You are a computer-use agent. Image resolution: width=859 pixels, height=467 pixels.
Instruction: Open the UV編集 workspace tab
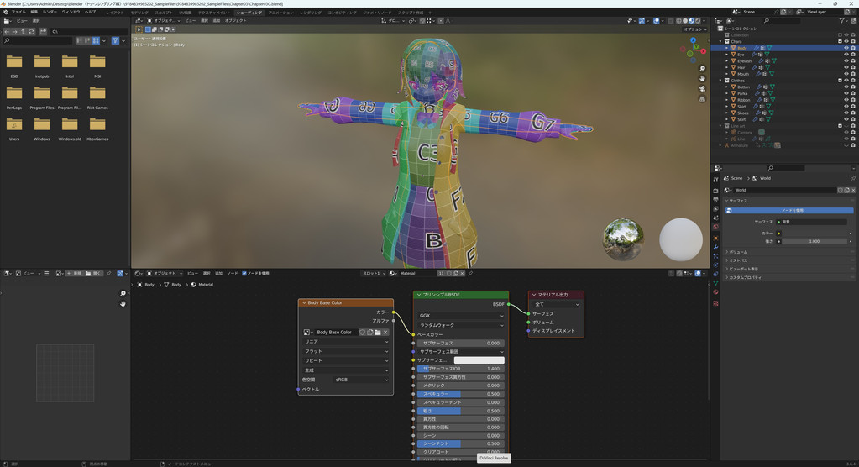185,13
